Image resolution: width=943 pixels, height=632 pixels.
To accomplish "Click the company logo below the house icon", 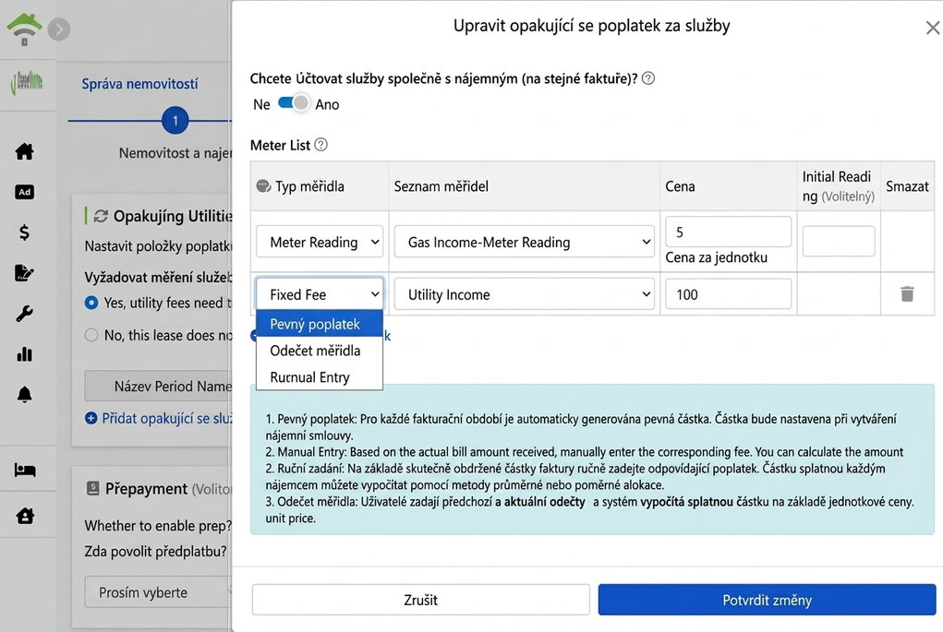I will [x=27, y=83].
